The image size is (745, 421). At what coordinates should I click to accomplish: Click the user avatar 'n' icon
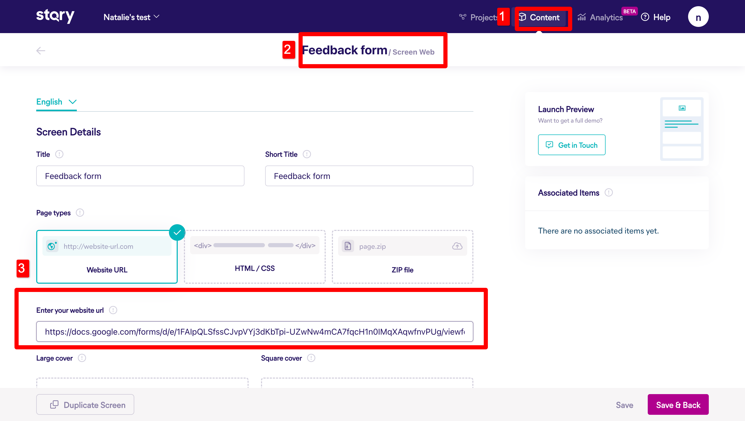click(698, 17)
